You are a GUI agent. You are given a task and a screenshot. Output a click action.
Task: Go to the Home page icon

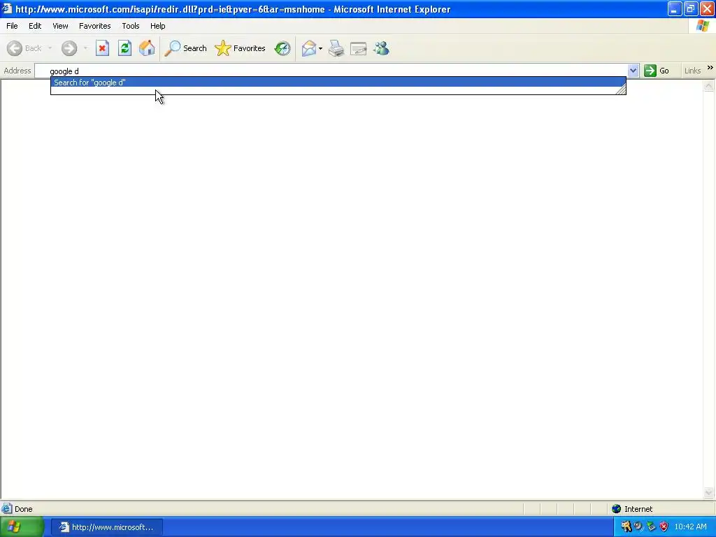[x=147, y=48]
